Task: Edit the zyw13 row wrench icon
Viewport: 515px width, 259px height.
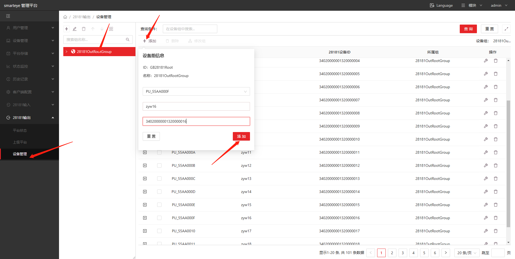Action: [486, 179]
